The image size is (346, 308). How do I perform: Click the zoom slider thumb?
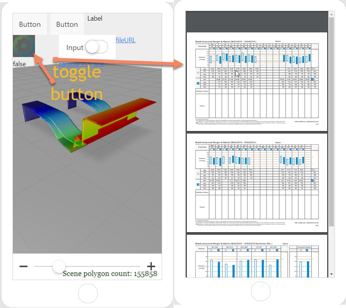coord(59,266)
